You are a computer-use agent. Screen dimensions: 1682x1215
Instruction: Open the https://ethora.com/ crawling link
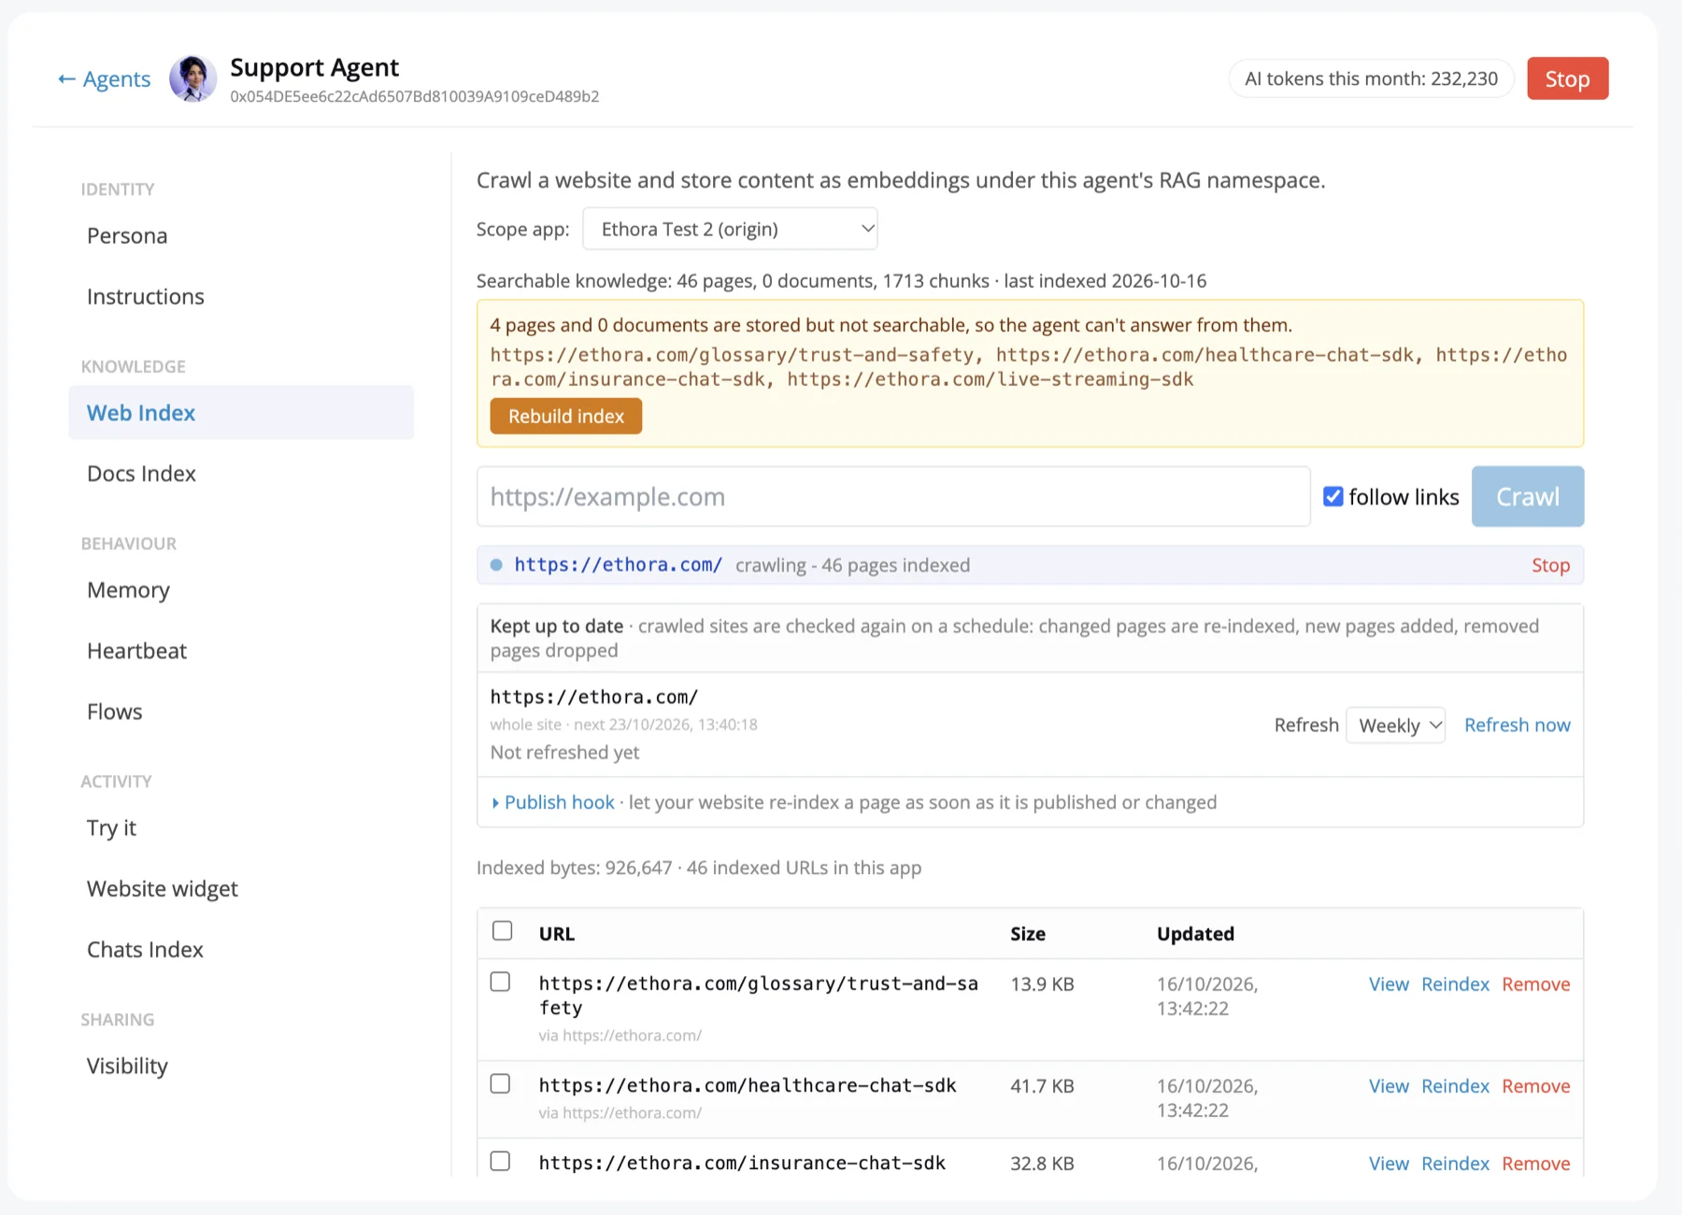(x=618, y=565)
